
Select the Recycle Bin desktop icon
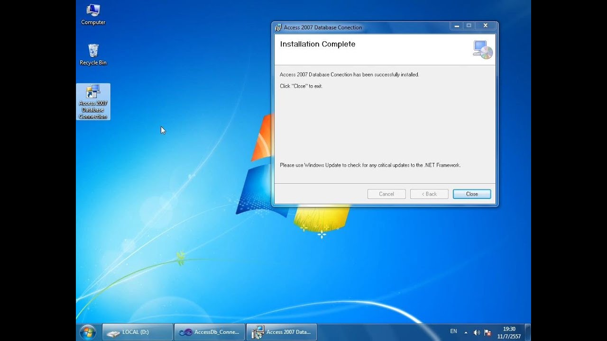[93, 54]
